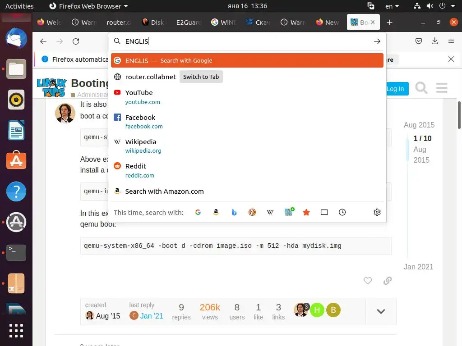462x346 pixels.
Task: Open user B avatar in topic summary
Action: (x=333, y=310)
